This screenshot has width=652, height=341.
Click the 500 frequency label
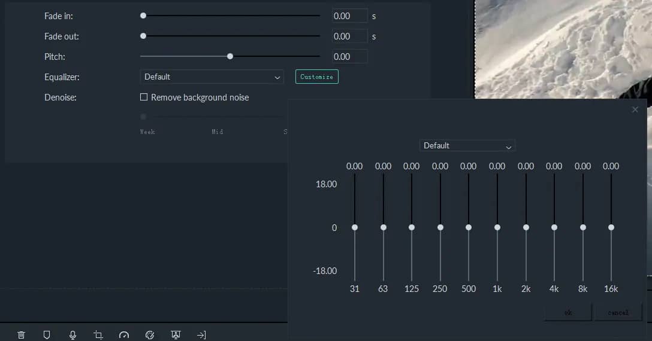[469, 289]
